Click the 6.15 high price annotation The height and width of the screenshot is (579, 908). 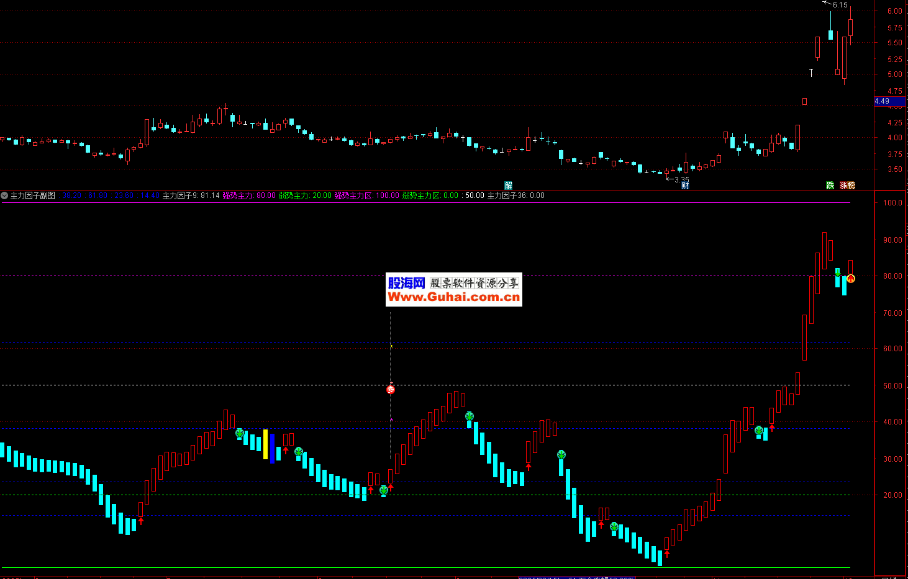[840, 5]
